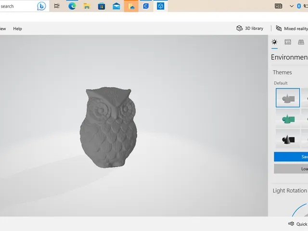
Task: Open the Help menu
Action: [17, 29]
